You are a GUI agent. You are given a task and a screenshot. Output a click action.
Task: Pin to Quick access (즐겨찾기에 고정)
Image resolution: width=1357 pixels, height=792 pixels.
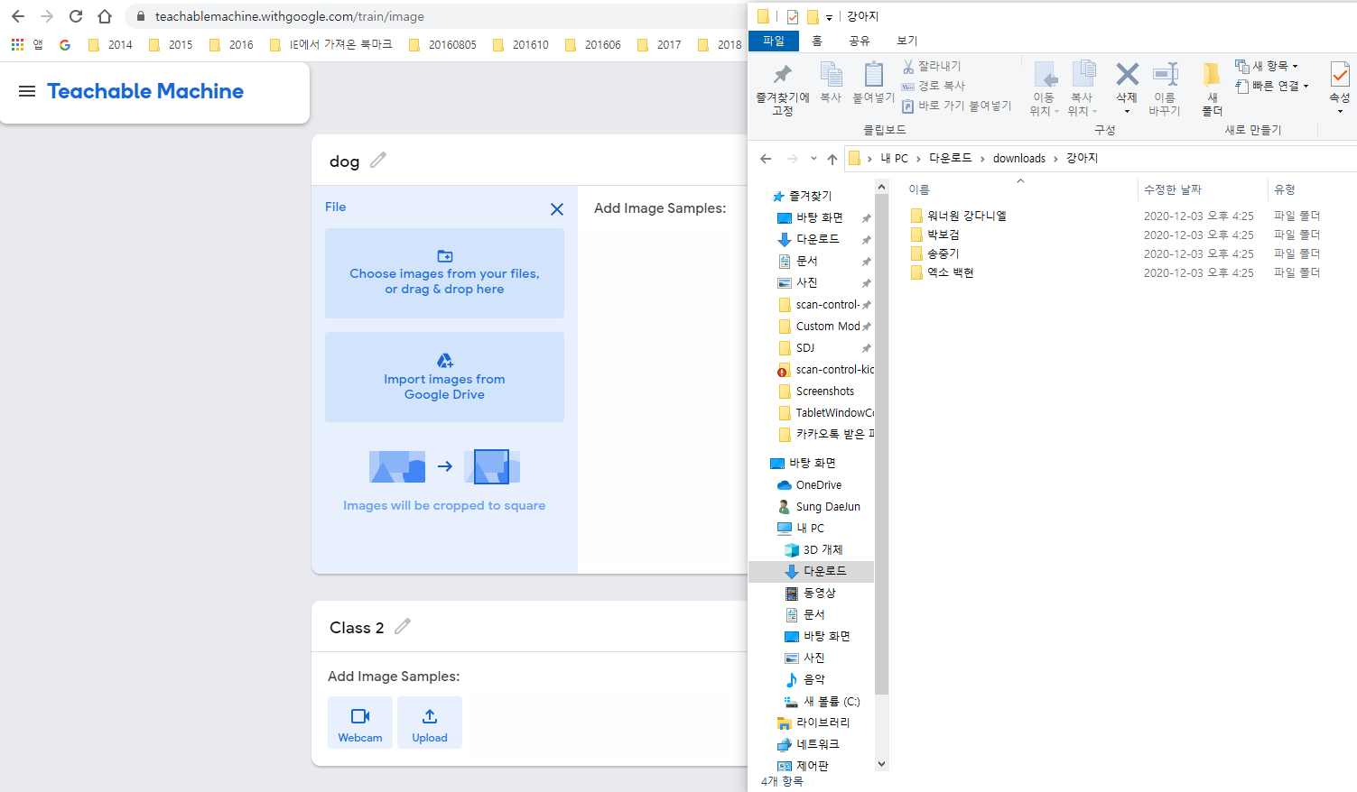tap(783, 88)
